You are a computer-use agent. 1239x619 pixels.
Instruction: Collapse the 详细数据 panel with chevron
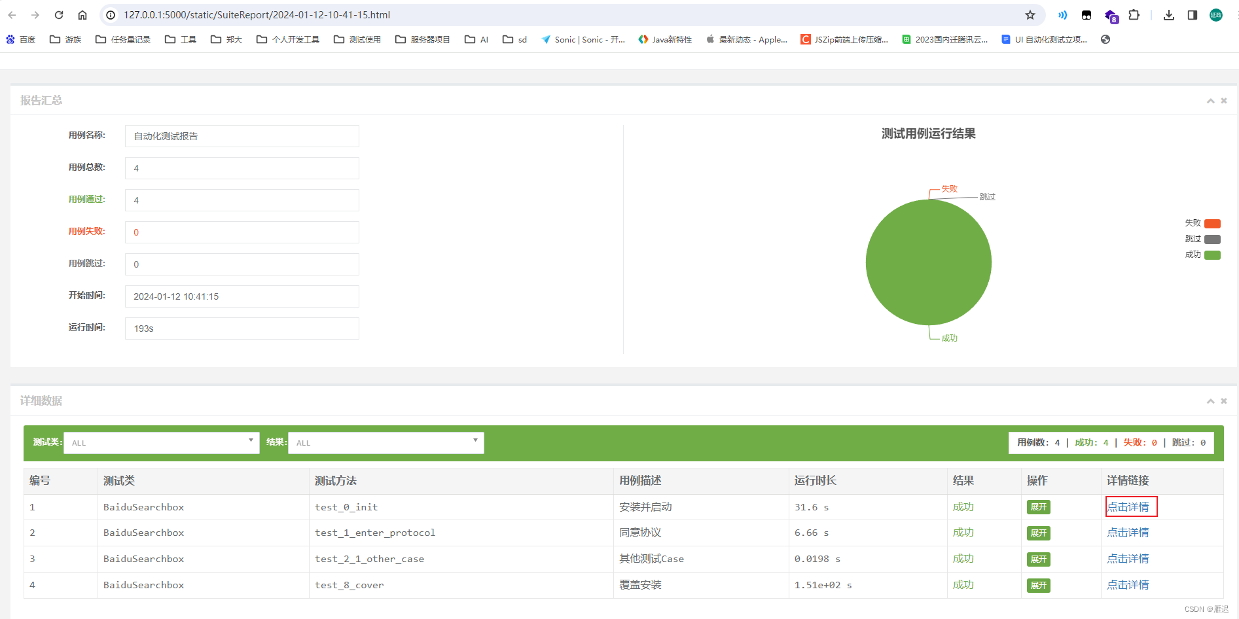[x=1211, y=401]
